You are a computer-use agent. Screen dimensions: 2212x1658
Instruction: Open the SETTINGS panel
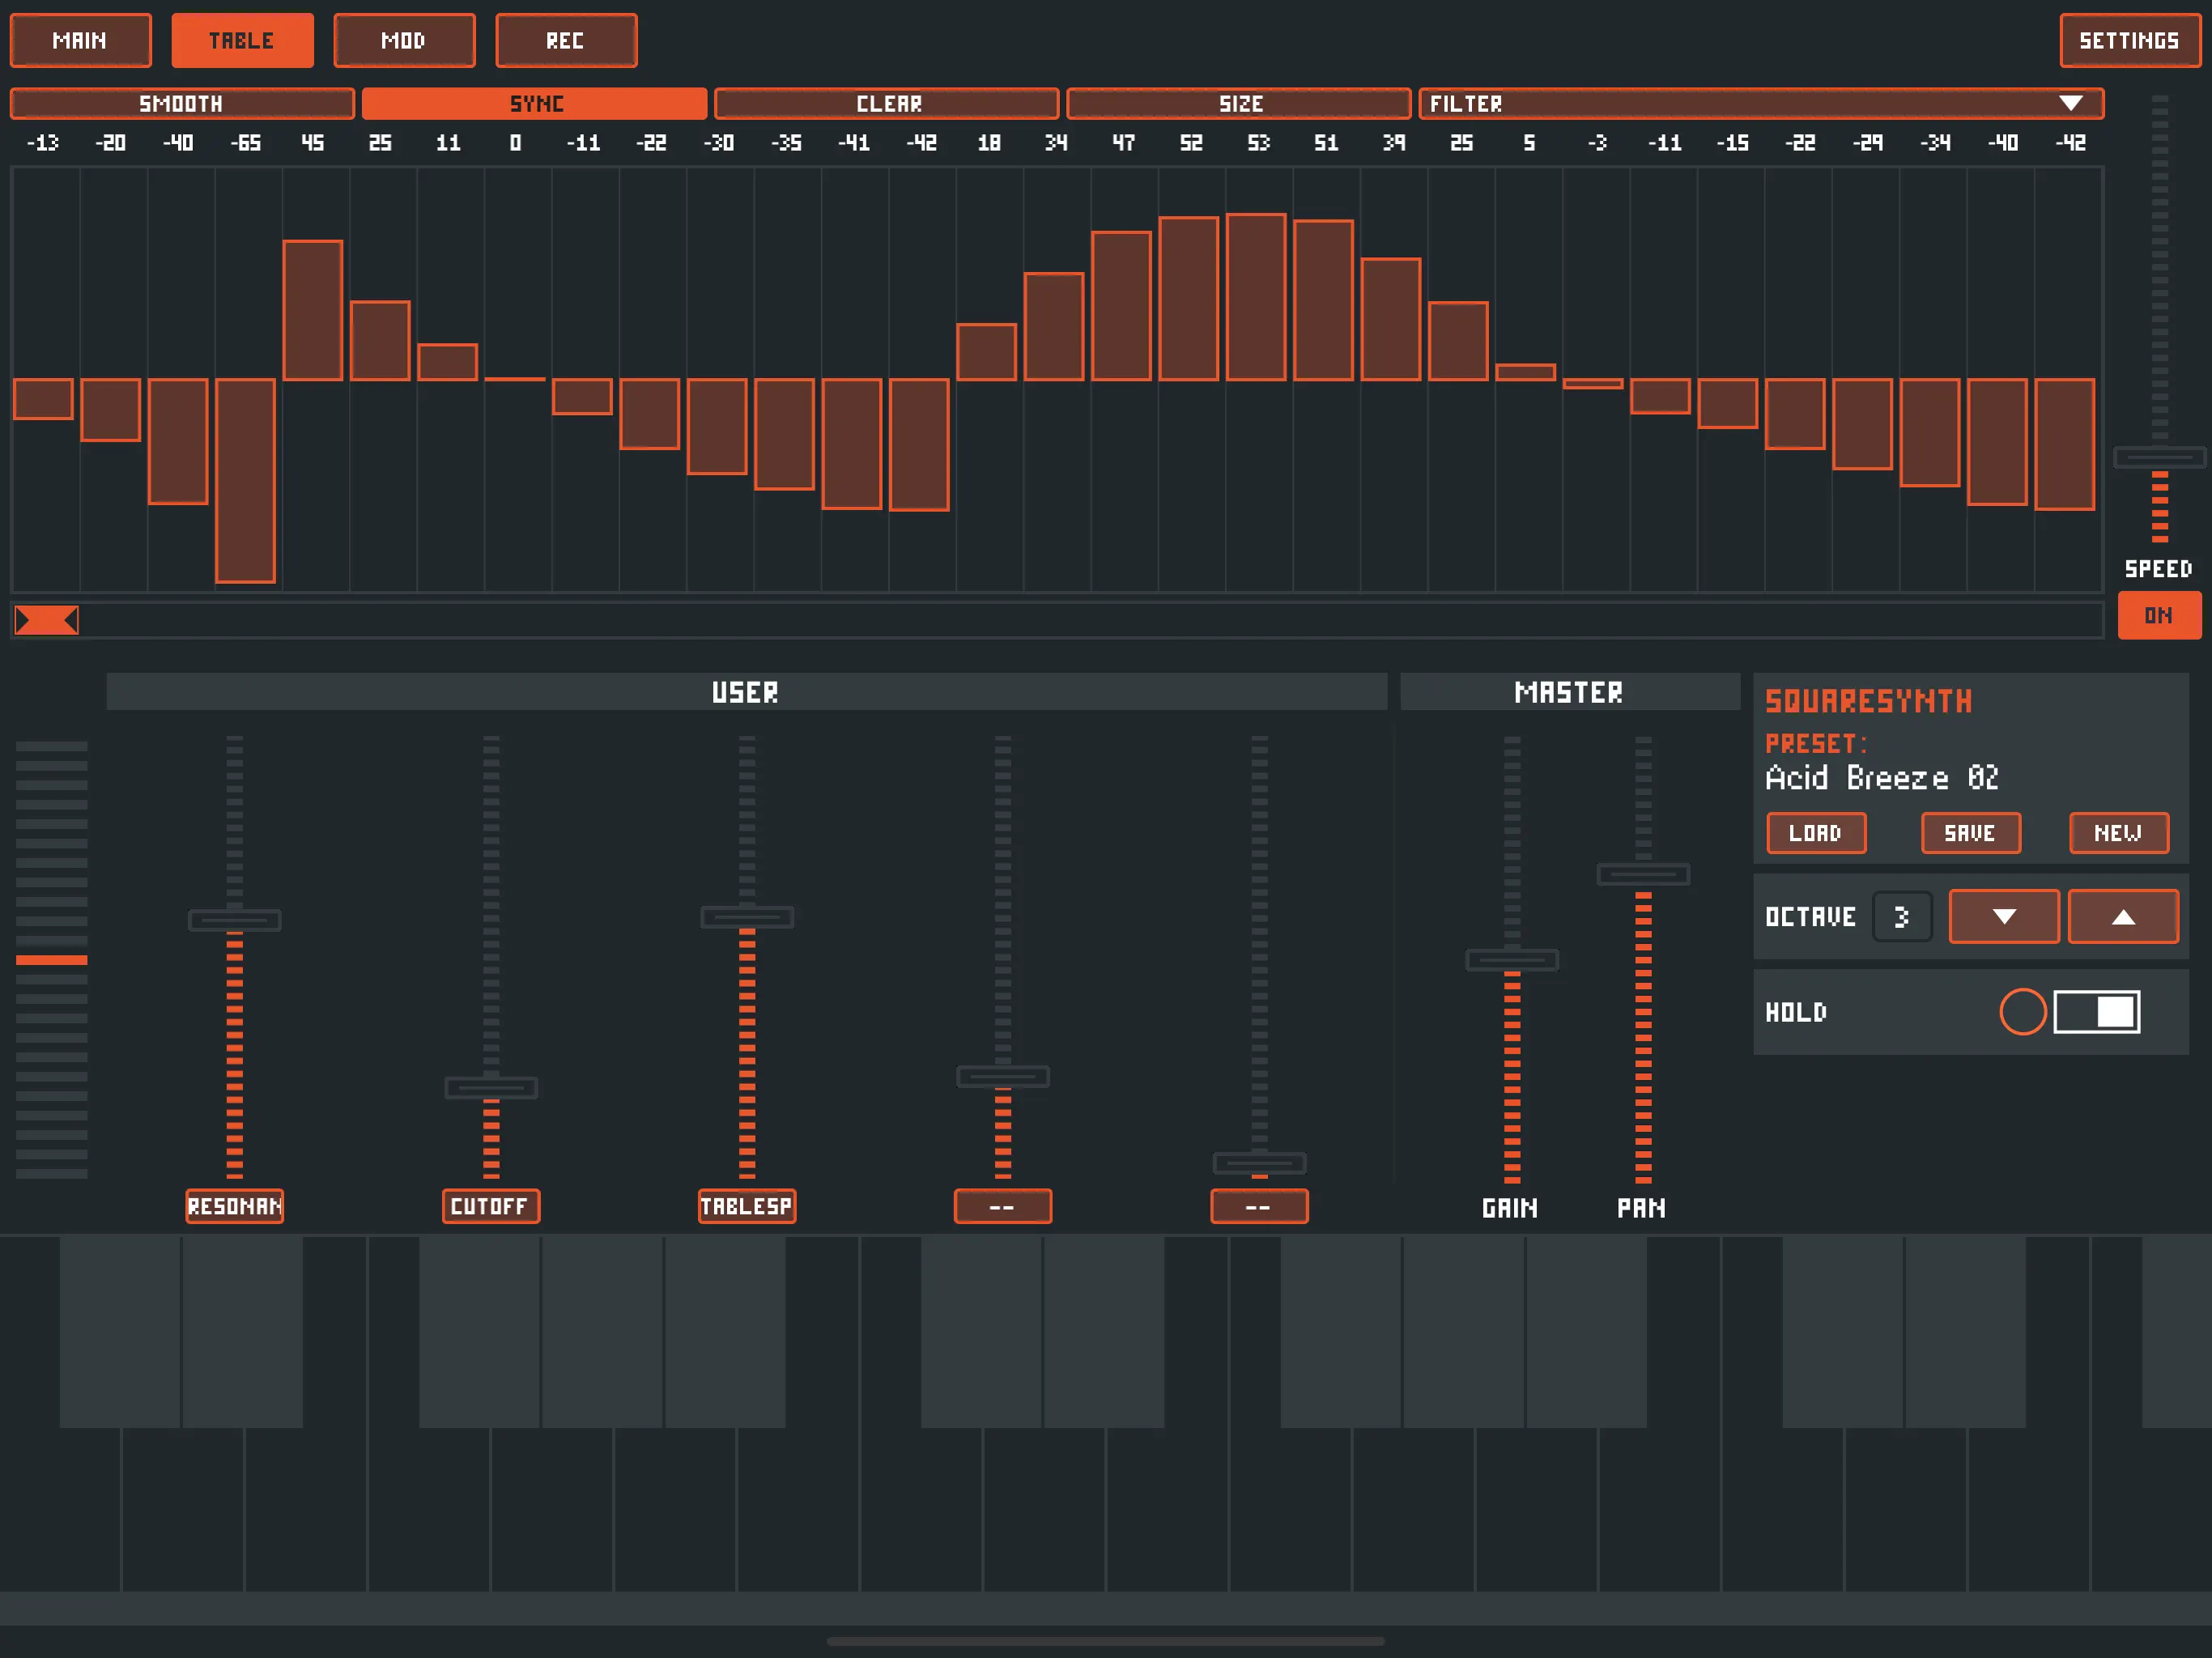(x=2128, y=41)
